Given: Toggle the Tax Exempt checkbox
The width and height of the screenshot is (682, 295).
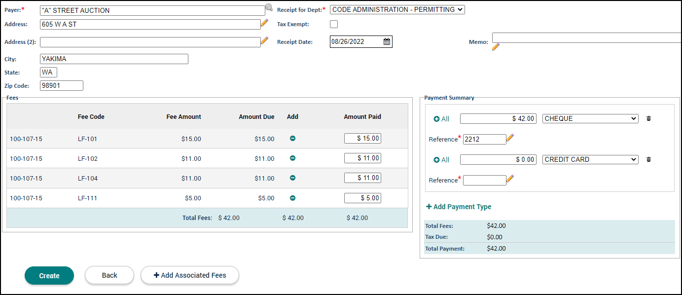Looking at the screenshot, I should coord(334,24).
